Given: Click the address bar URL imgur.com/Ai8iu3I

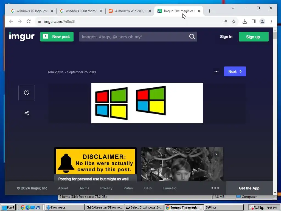Looking at the screenshot, I should (x=60, y=21).
